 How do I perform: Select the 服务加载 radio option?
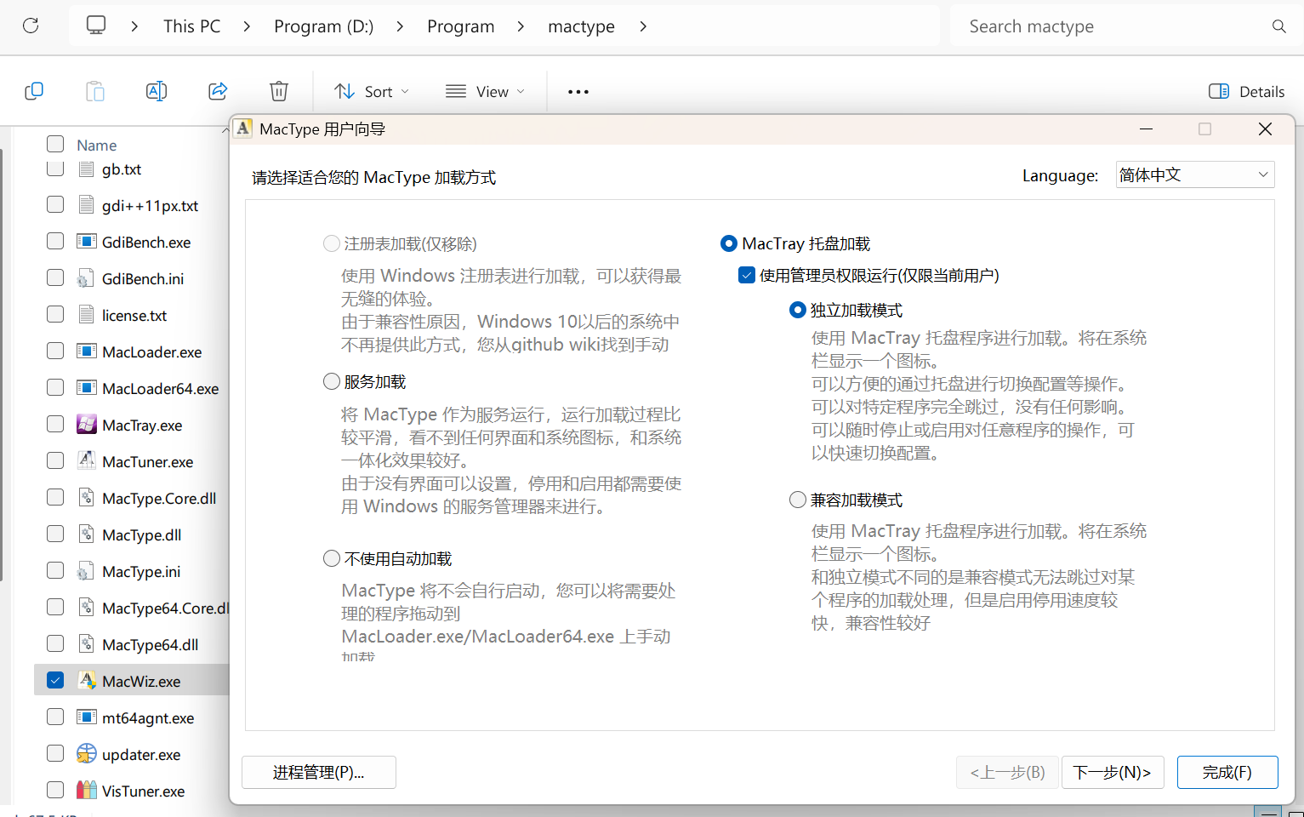click(332, 381)
